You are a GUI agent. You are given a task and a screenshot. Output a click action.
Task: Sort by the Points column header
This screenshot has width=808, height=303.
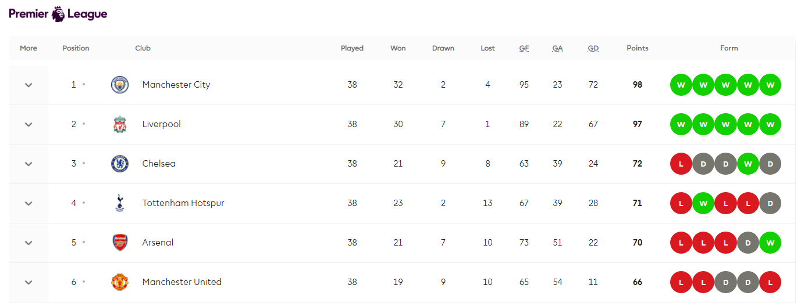coord(637,48)
